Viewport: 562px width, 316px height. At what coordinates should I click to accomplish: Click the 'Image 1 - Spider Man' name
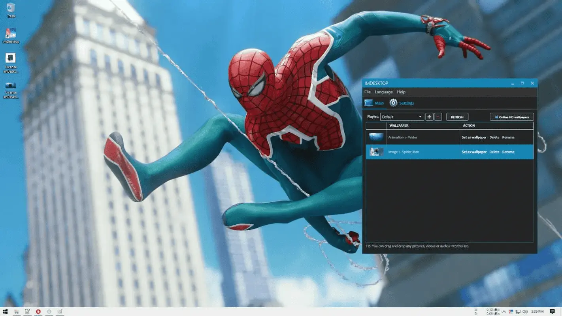[x=404, y=152]
